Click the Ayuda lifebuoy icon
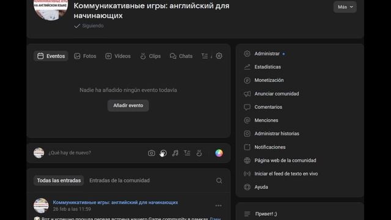This screenshot has width=391, height=220. 247,187
